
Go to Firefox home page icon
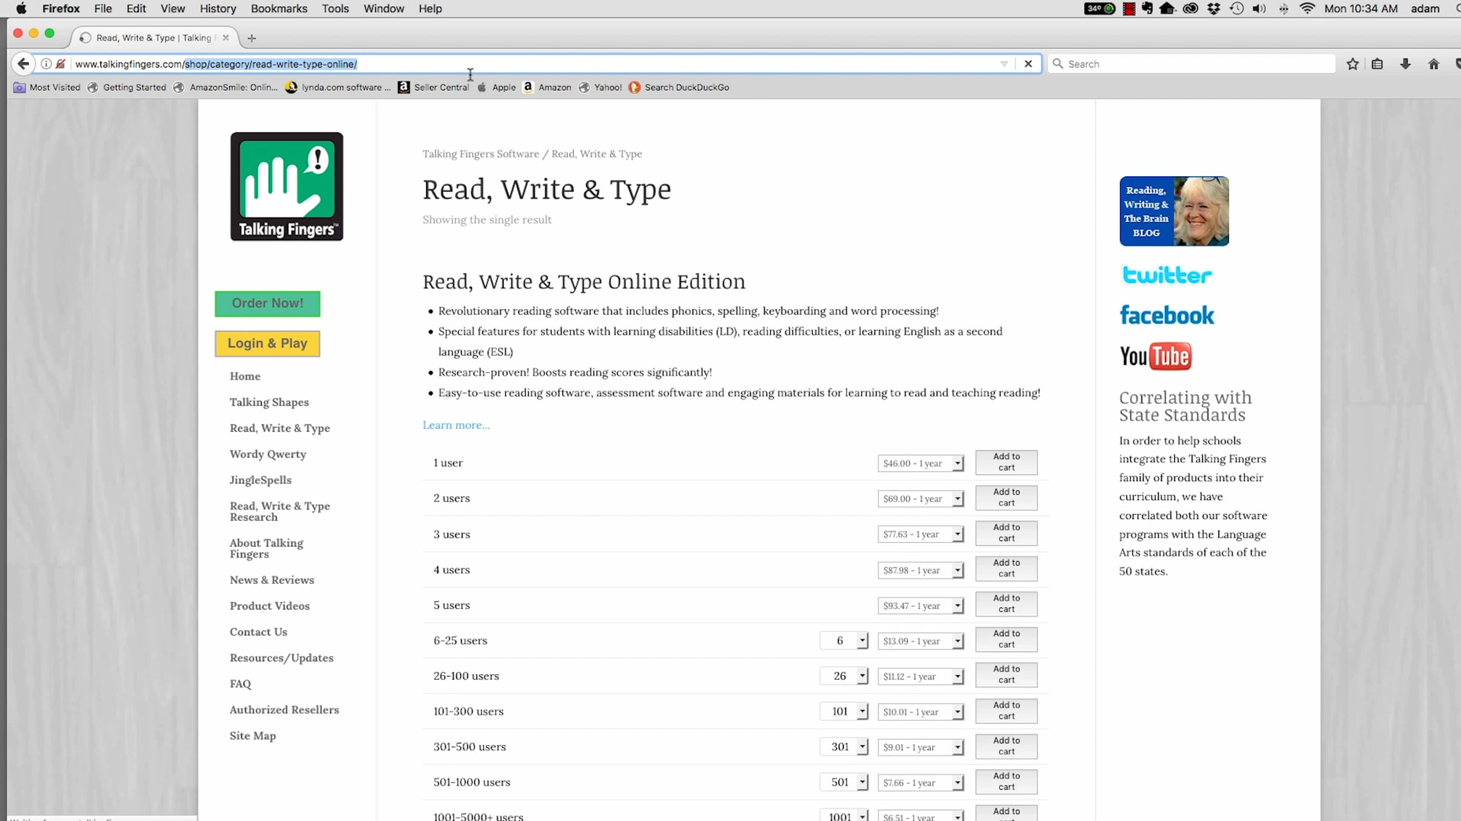tap(1434, 64)
